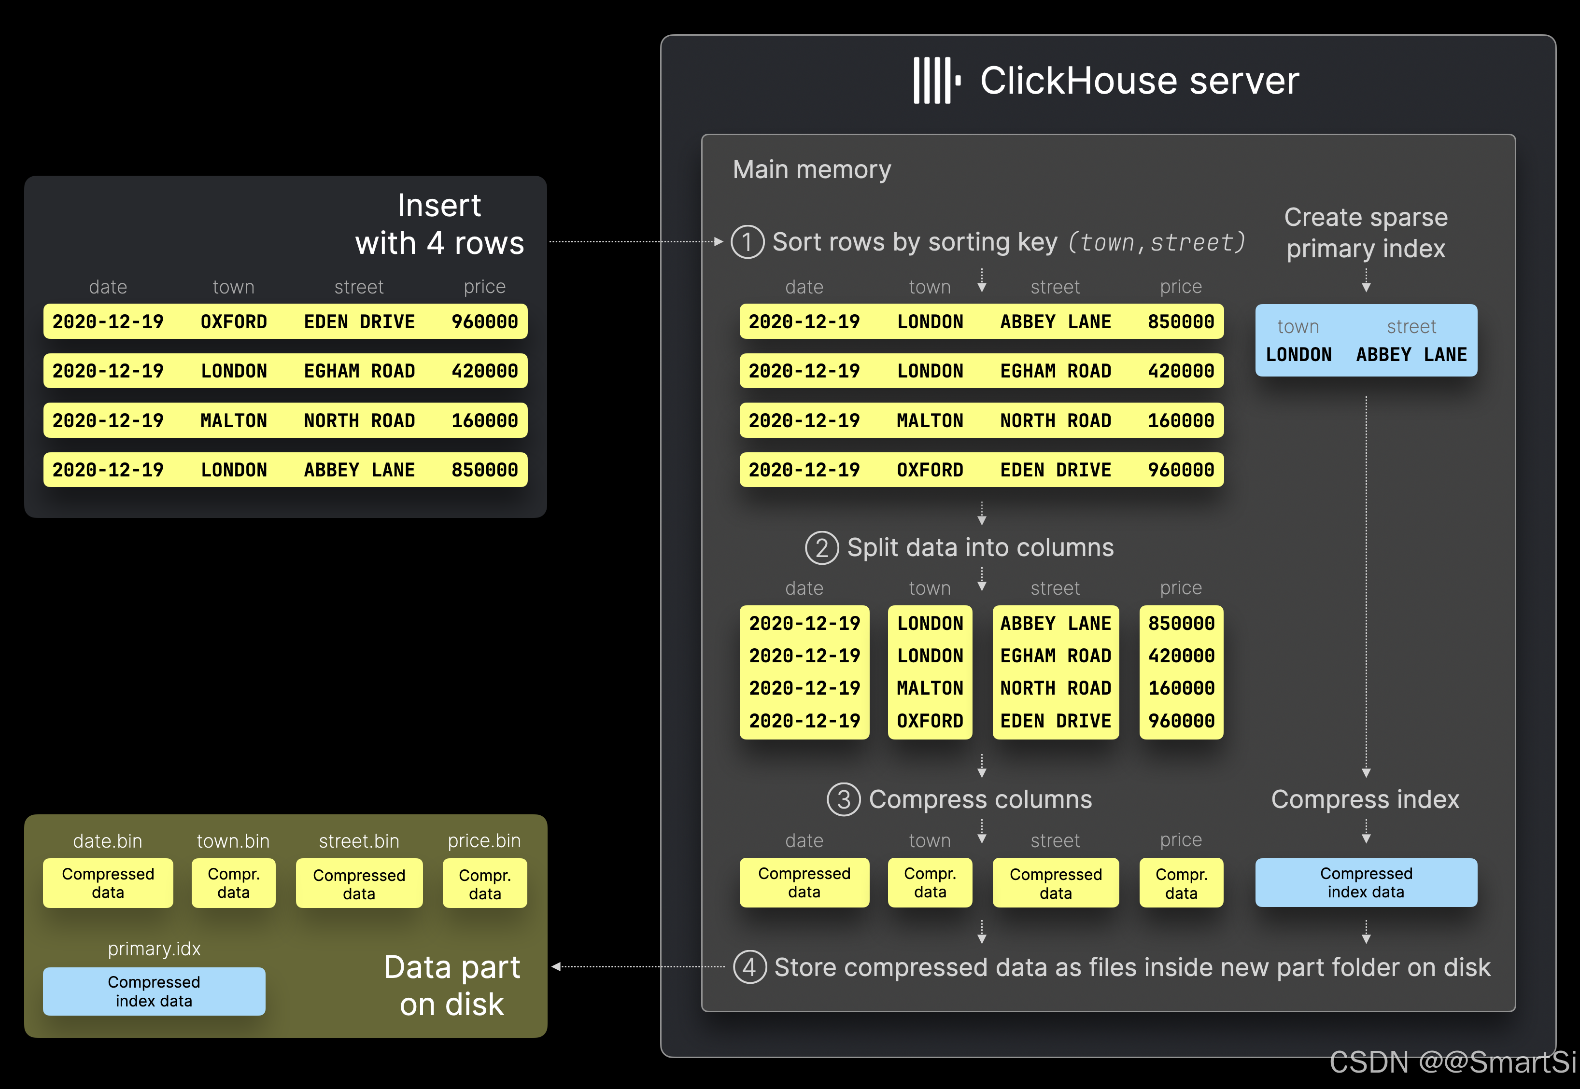1580x1089 pixels.
Task: Click the "(town,street)" sorting key text
Action: click(x=1157, y=241)
